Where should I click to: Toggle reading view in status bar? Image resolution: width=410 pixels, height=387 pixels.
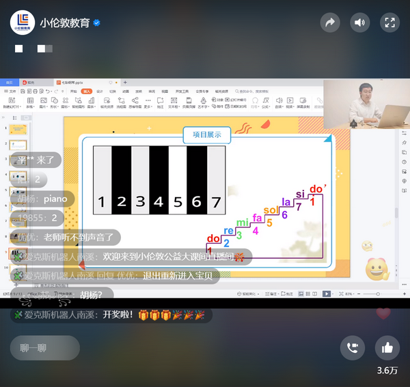[x=315, y=293]
